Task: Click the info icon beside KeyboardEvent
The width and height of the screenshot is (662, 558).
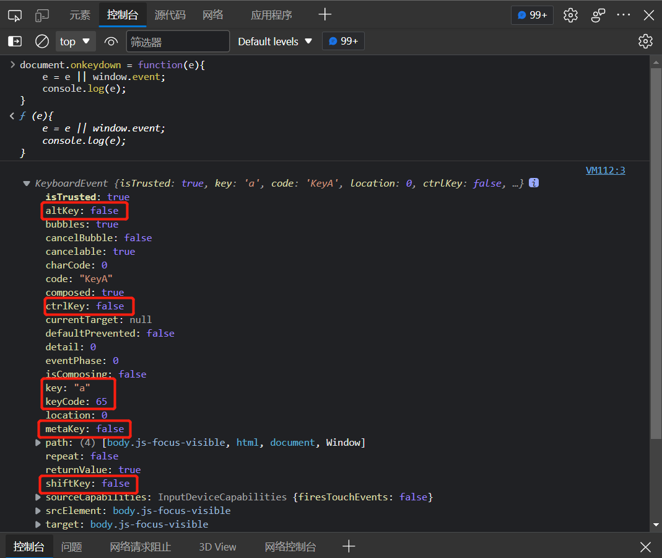Action: (534, 183)
